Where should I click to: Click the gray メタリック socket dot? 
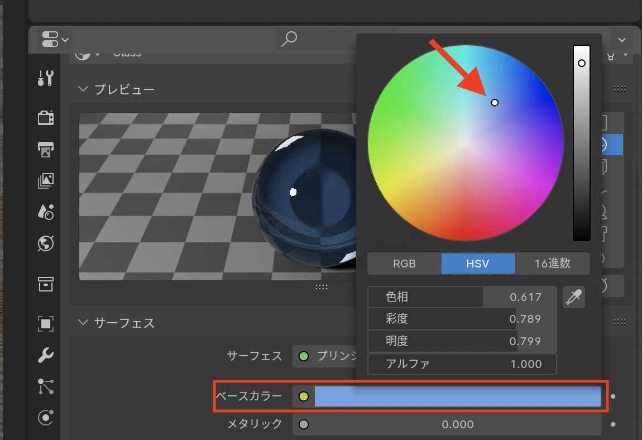click(x=304, y=424)
